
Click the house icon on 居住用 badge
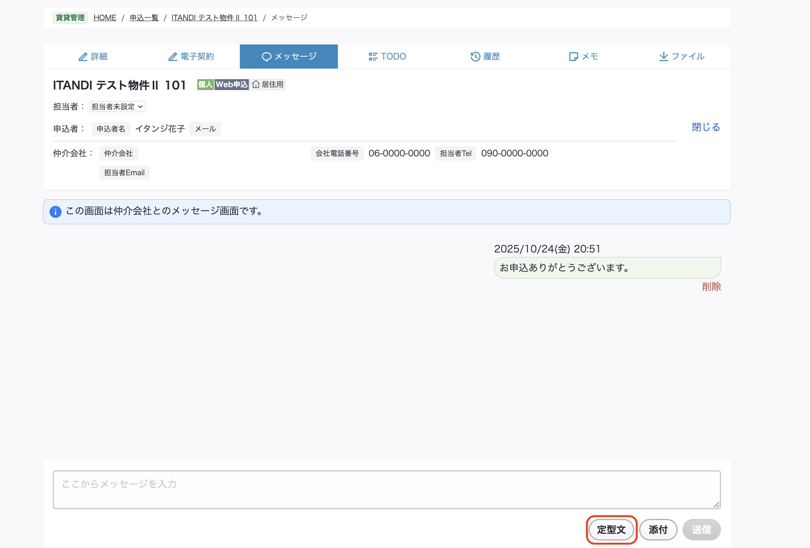click(256, 84)
